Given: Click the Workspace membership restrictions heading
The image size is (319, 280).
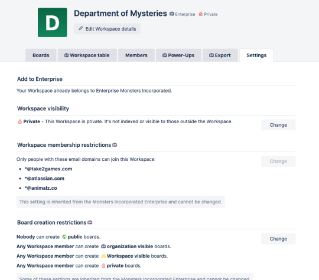Looking at the screenshot, I should click(64, 145).
